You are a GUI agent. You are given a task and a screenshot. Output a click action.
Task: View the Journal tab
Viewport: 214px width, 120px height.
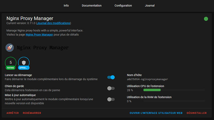click(x=150, y=6)
